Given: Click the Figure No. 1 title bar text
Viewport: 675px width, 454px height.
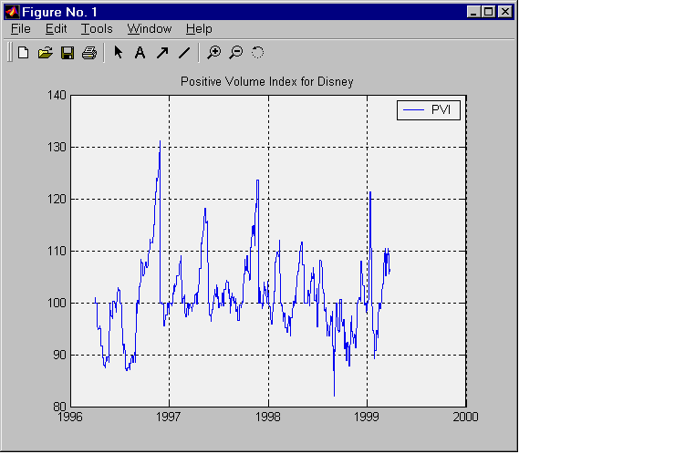Looking at the screenshot, I should click(x=59, y=12).
